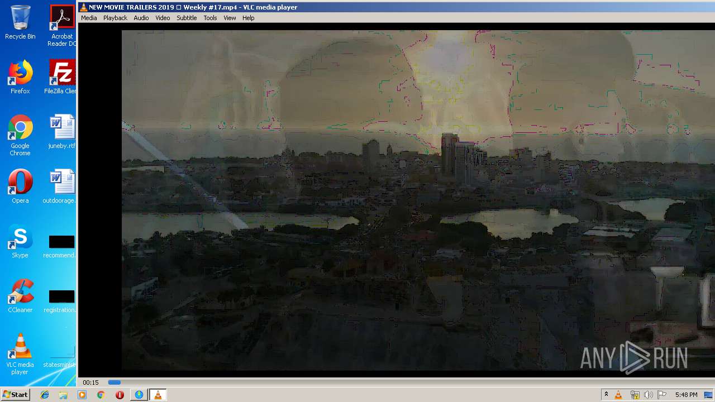Viewport: 715px width, 402px height.
Task: Select the VLC taskbar button
Action: [158, 395]
